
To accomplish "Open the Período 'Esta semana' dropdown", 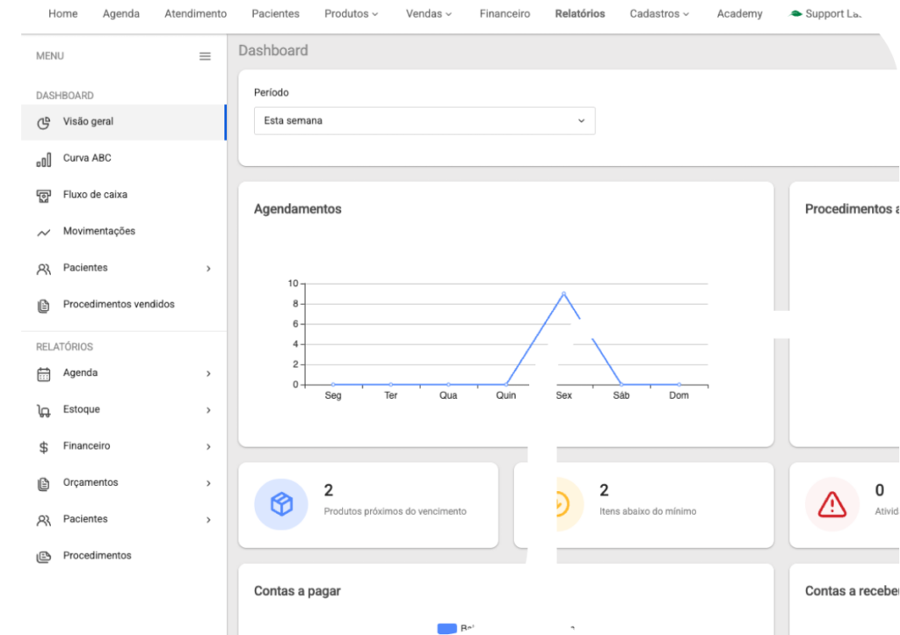I will [424, 121].
